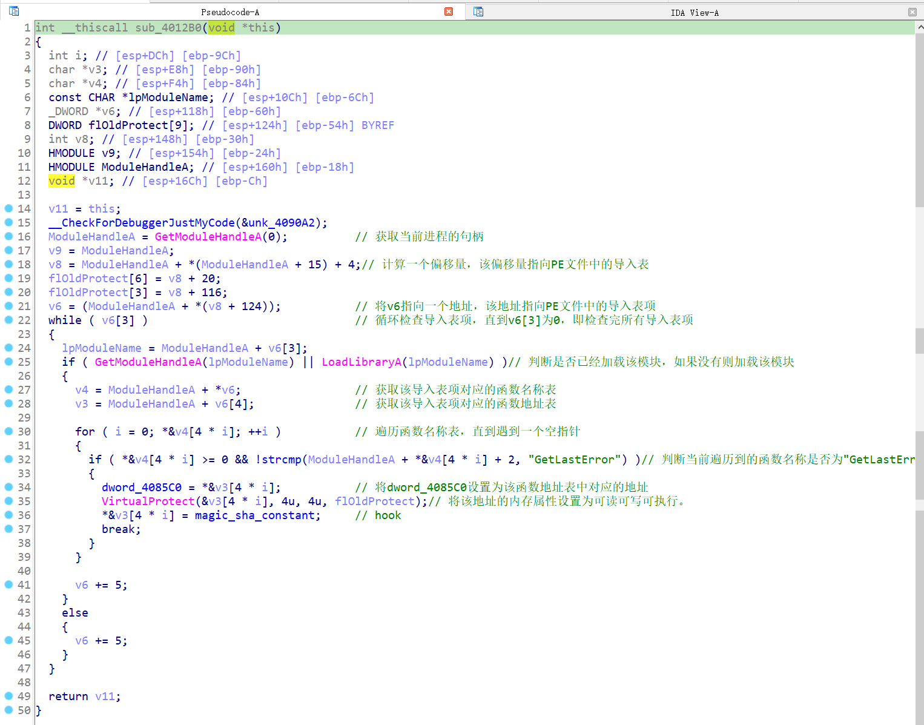Click 'return v11;' statement
The width and height of the screenshot is (924, 725).
(x=85, y=696)
